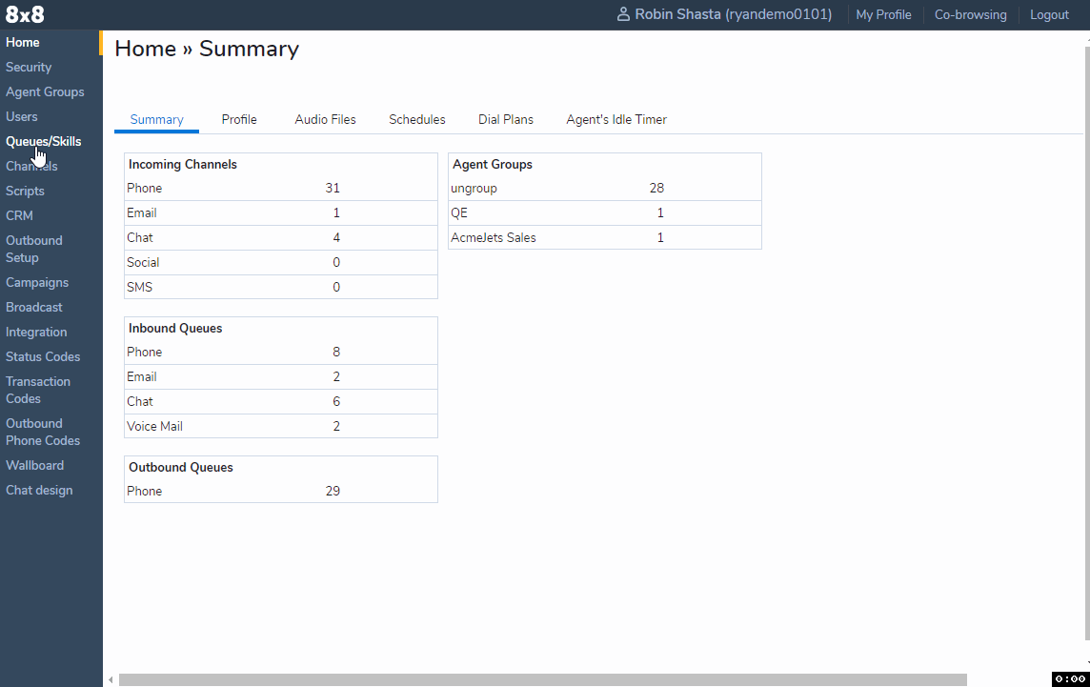Open Queues/Skills in the sidebar
This screenshot has width=1090, height=687.
click(x=43, y=141)
